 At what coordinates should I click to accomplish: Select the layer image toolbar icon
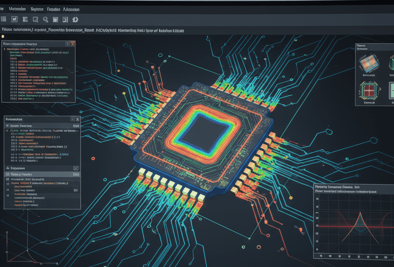pyautogui.click(x=56, y=18)
